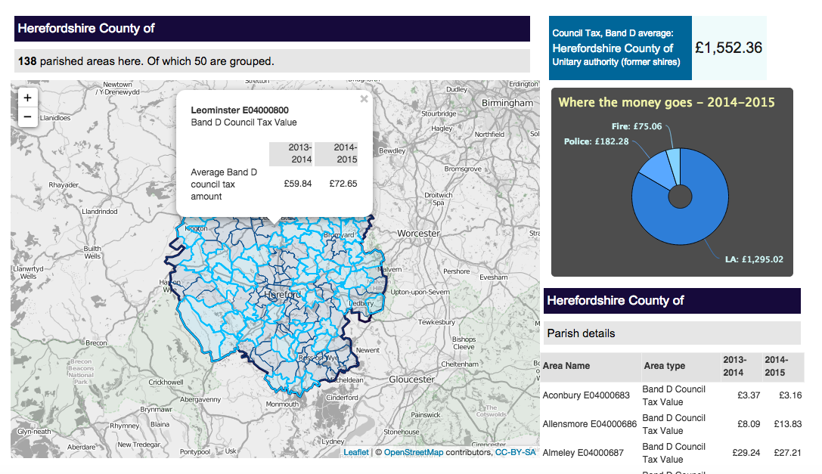Select the Allensmore E04000686 row name

pyautogui.click(x=590, y=423)
